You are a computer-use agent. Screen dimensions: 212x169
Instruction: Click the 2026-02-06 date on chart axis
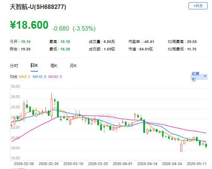pyautogui.click(x=24, y=164)
